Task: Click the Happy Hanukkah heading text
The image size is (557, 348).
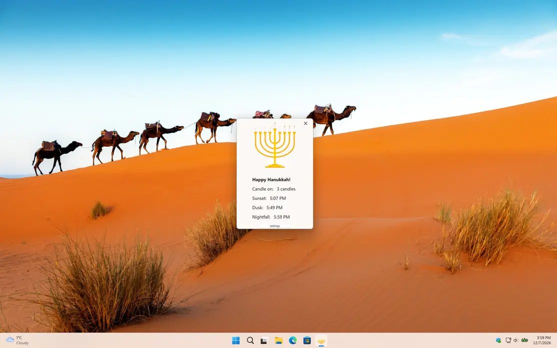Action: pos(271,179)
